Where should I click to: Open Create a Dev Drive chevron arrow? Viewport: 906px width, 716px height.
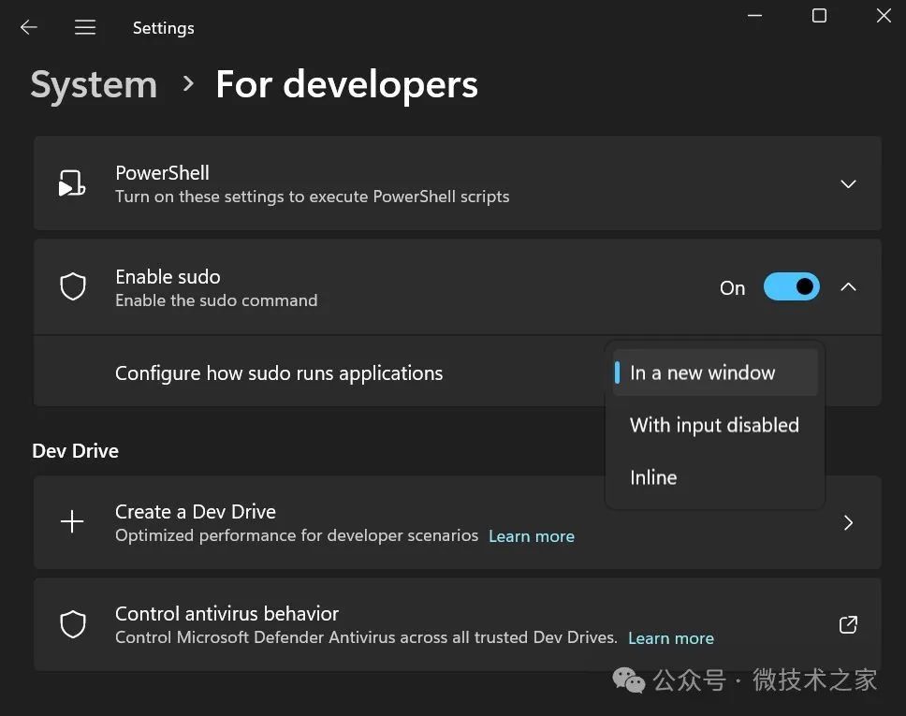click(x=848, y=522)
